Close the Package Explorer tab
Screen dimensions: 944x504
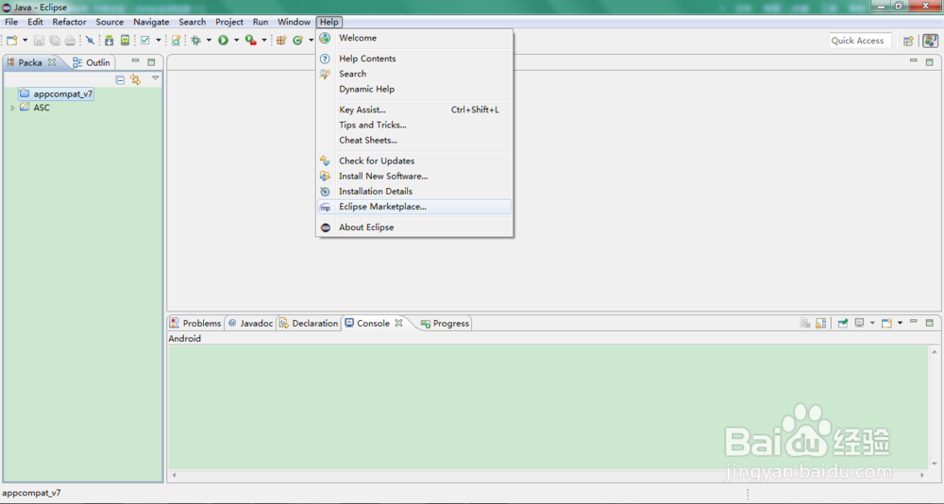pos(52,62)
